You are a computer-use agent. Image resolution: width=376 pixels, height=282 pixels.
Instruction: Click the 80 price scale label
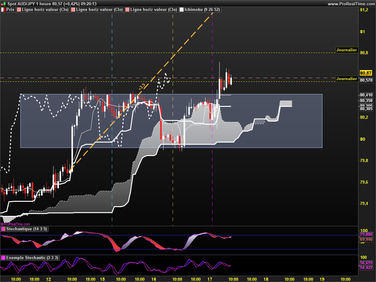point(363,139)
